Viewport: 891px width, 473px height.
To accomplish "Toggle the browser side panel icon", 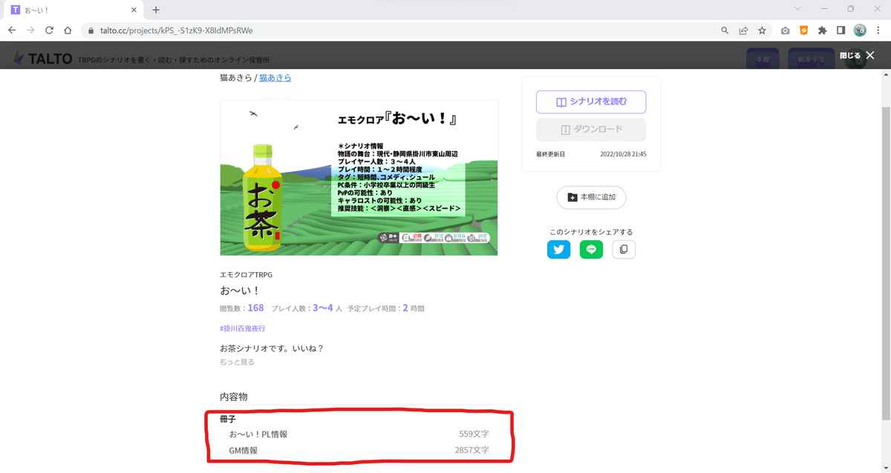I will (x=841, y=30).
